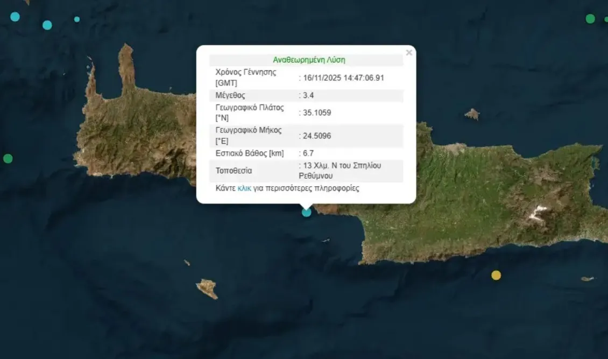Click the small Dia island north of Crete
Image resolution: width=608 pixels, height=359 pixels.
click(x=472, y=114)
